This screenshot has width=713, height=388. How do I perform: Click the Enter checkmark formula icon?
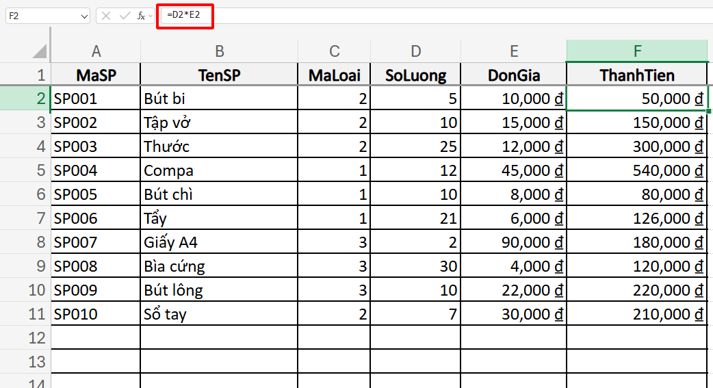pyautogui.click(x=125, y=16)
